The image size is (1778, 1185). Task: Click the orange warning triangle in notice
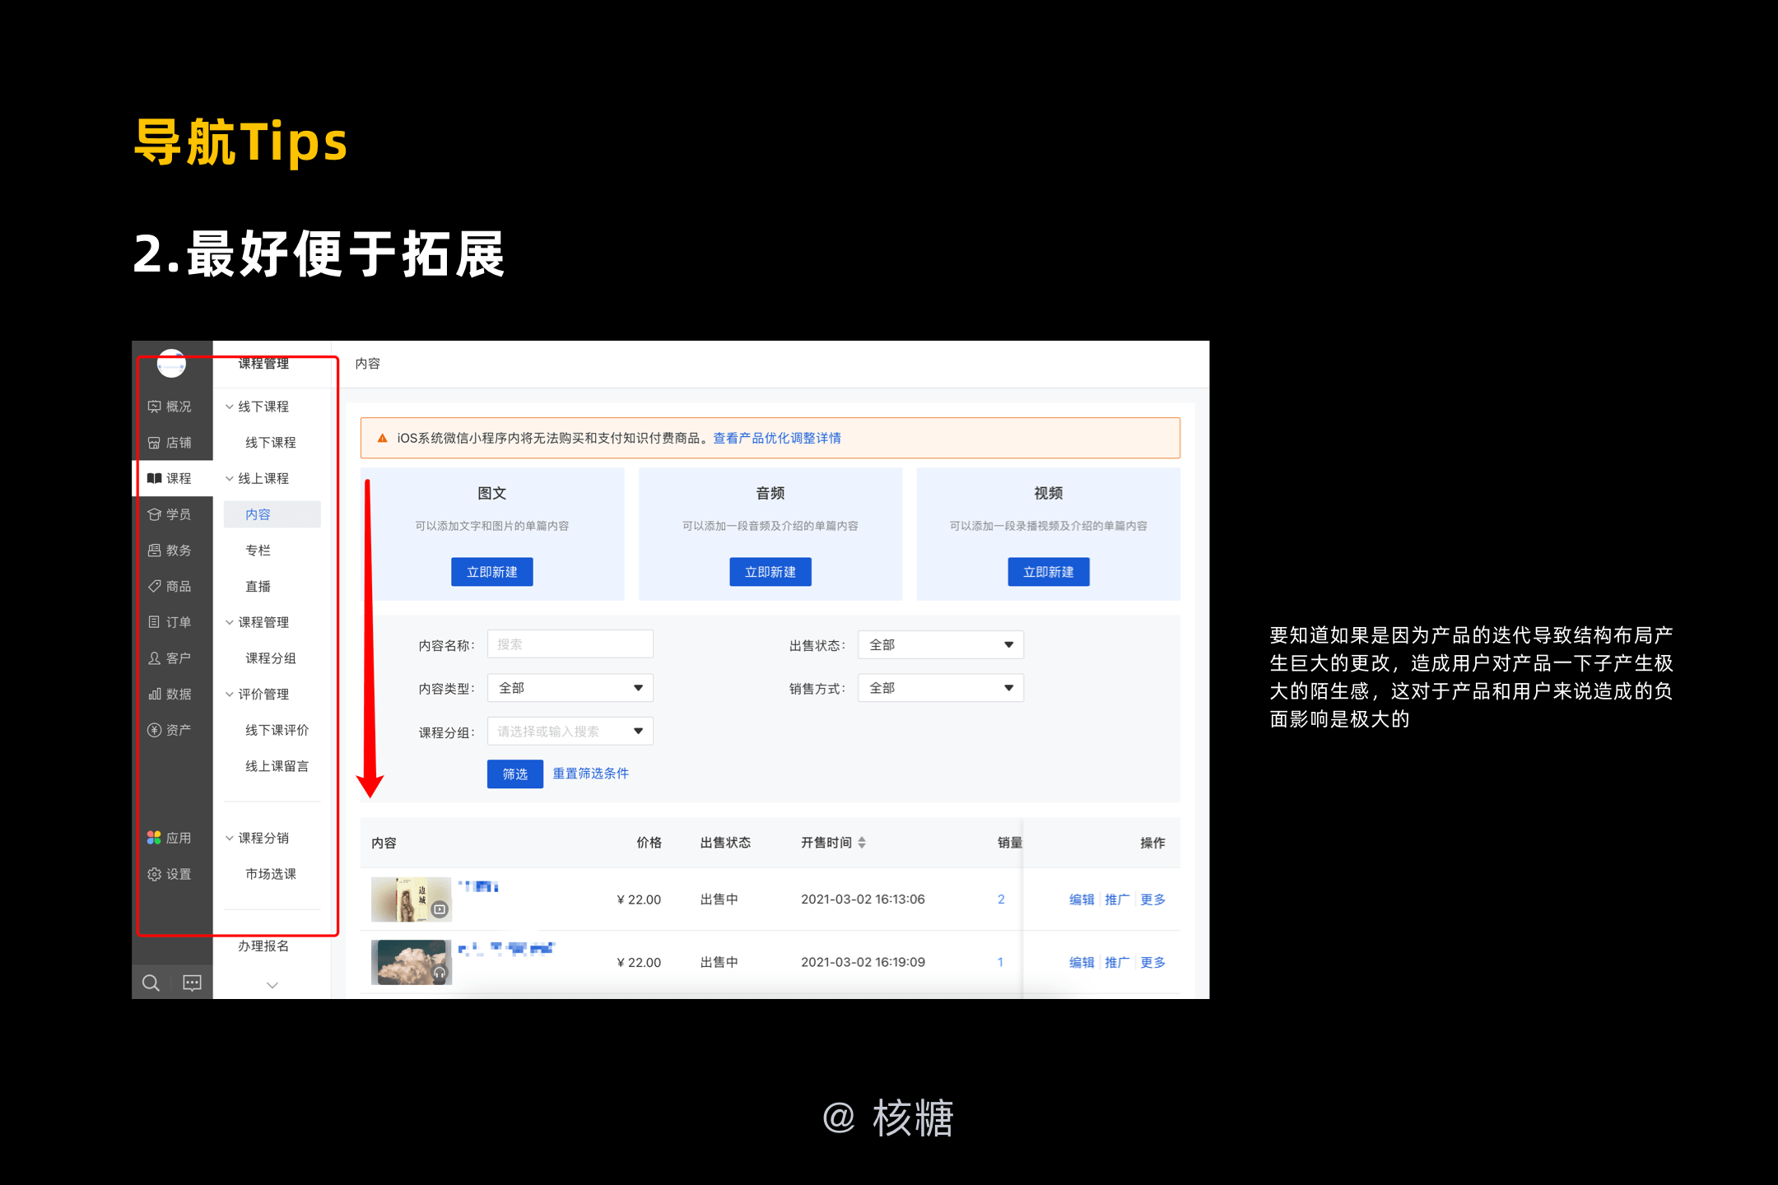click(x=382, y=439)
